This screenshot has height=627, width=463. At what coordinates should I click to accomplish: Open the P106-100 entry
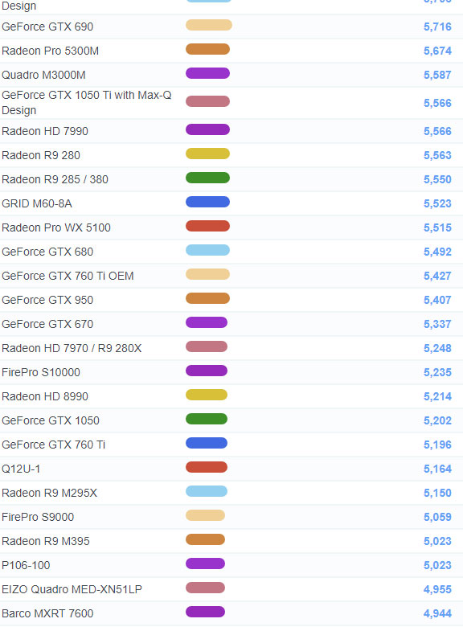pos(26,565)
